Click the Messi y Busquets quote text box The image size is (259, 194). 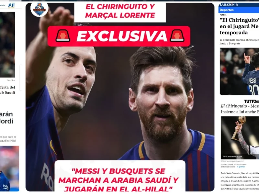coord(120,176)
